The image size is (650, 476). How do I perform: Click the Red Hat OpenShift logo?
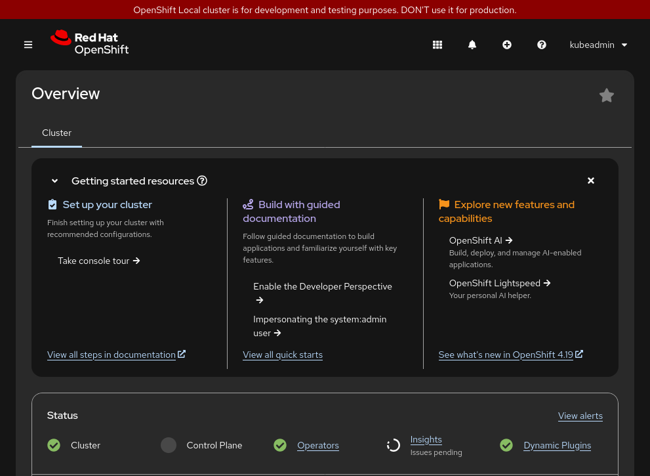pos(89,43)
